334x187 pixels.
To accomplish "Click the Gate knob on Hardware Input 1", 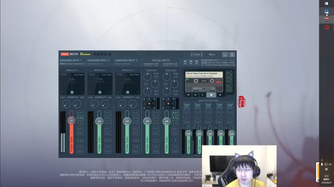I will (x=77, y=104).
